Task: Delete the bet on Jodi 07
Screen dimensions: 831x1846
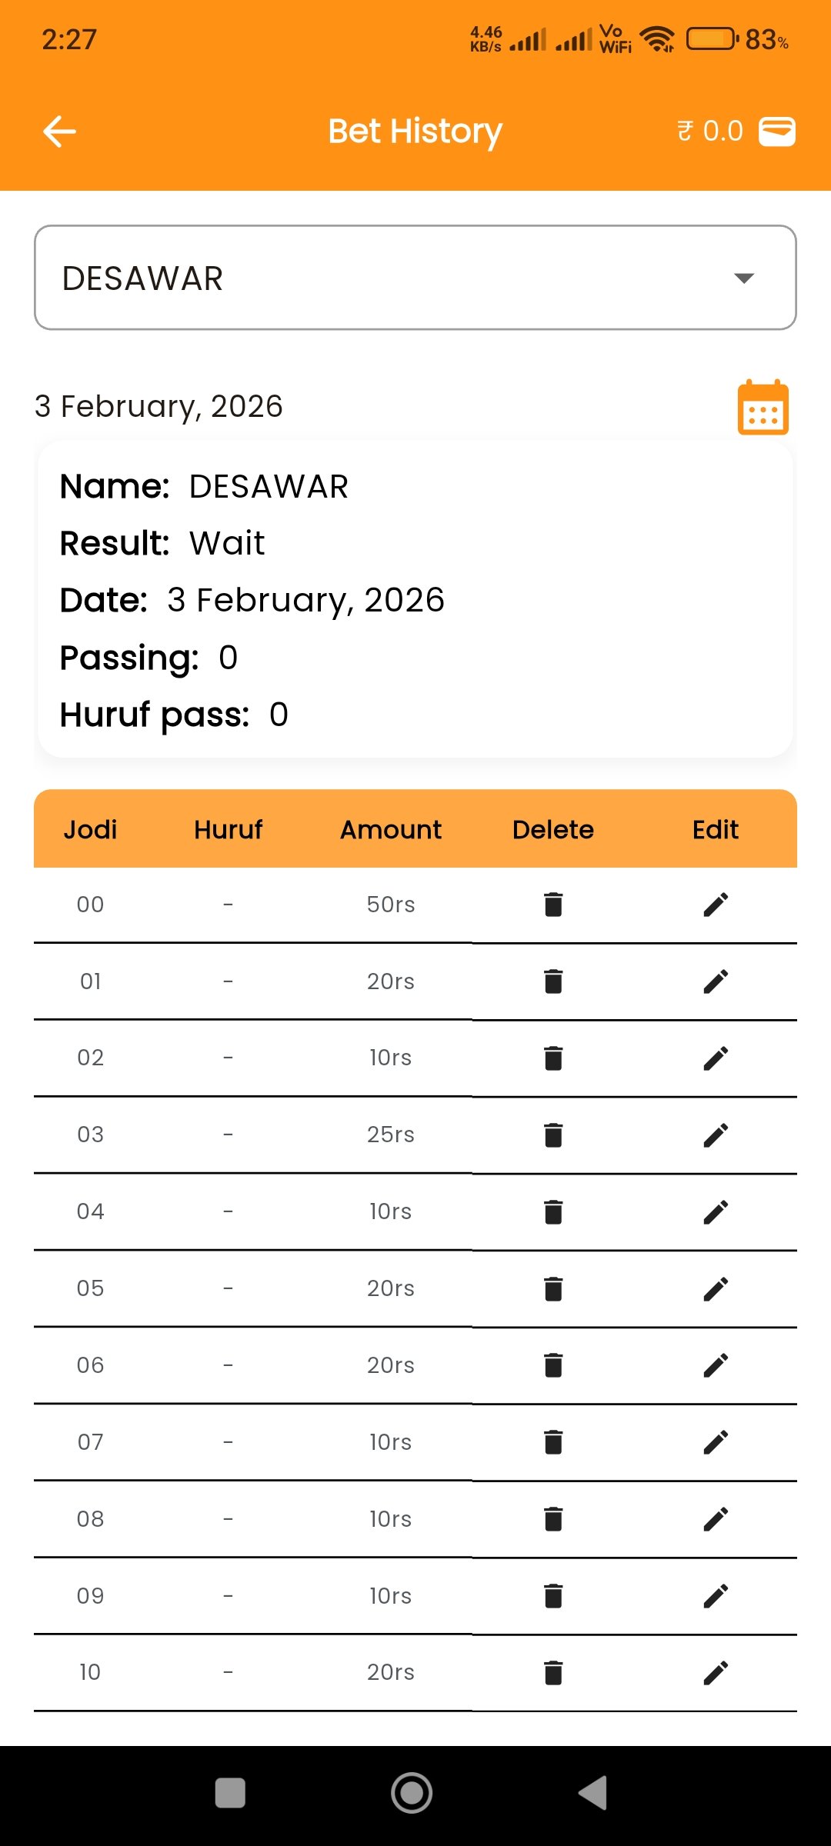Action: coord(553,1442)
